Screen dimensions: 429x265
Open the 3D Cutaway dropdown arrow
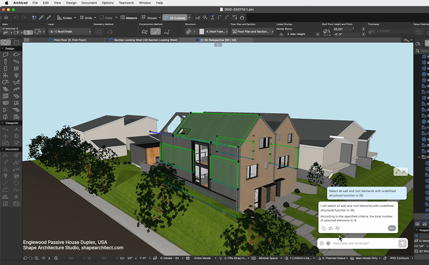(189, 18)
